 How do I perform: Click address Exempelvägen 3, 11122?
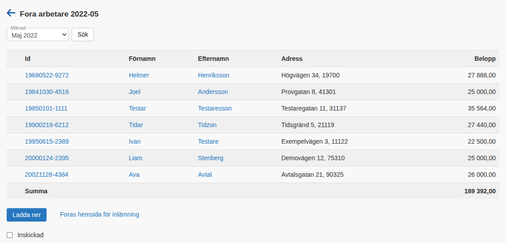[315, 142]
